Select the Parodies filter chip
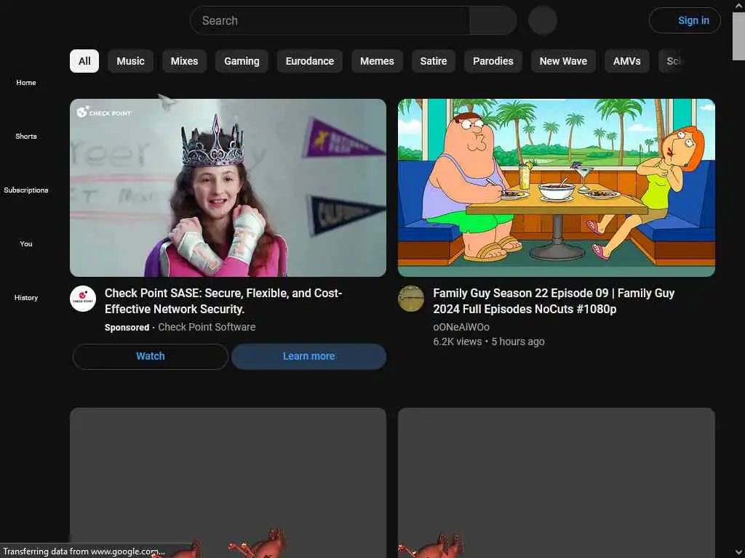The height and width of the screenshot is (558, 745). (493, 61)
